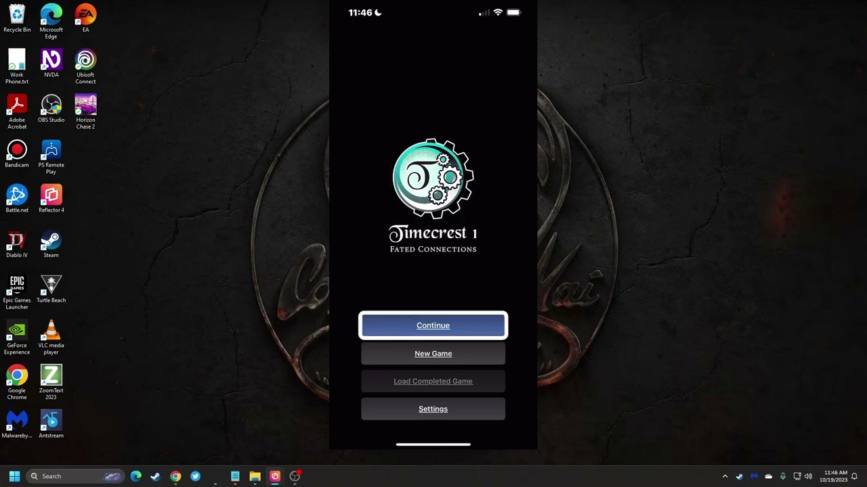Click the Timecrest gear logo
This screenshot has width=867, height=487.
pos(433,179)
